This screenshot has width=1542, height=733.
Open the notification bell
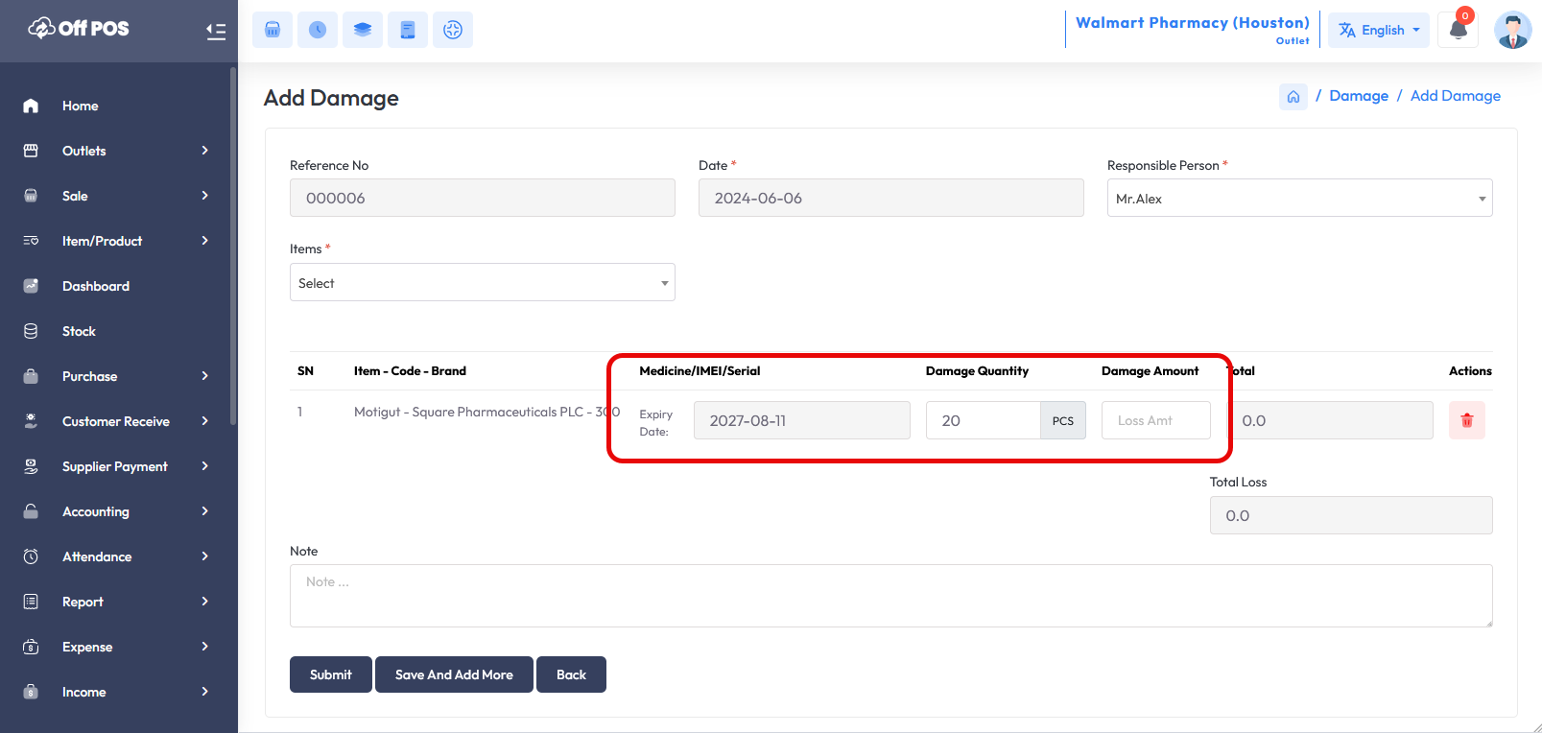click(x=1458, y=30)
